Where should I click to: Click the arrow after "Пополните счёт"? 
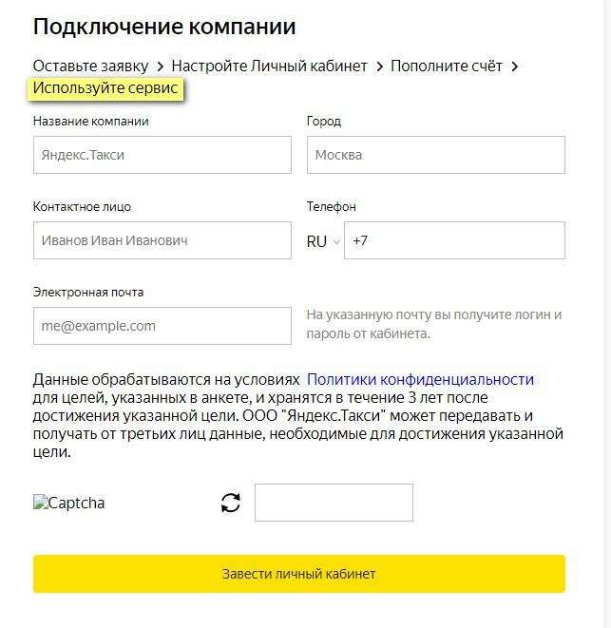tap(514, 67)
